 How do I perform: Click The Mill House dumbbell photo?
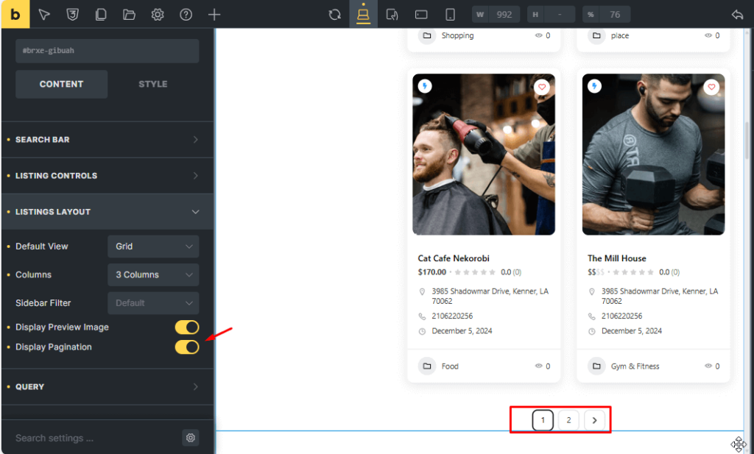click(x=654, y=155)
